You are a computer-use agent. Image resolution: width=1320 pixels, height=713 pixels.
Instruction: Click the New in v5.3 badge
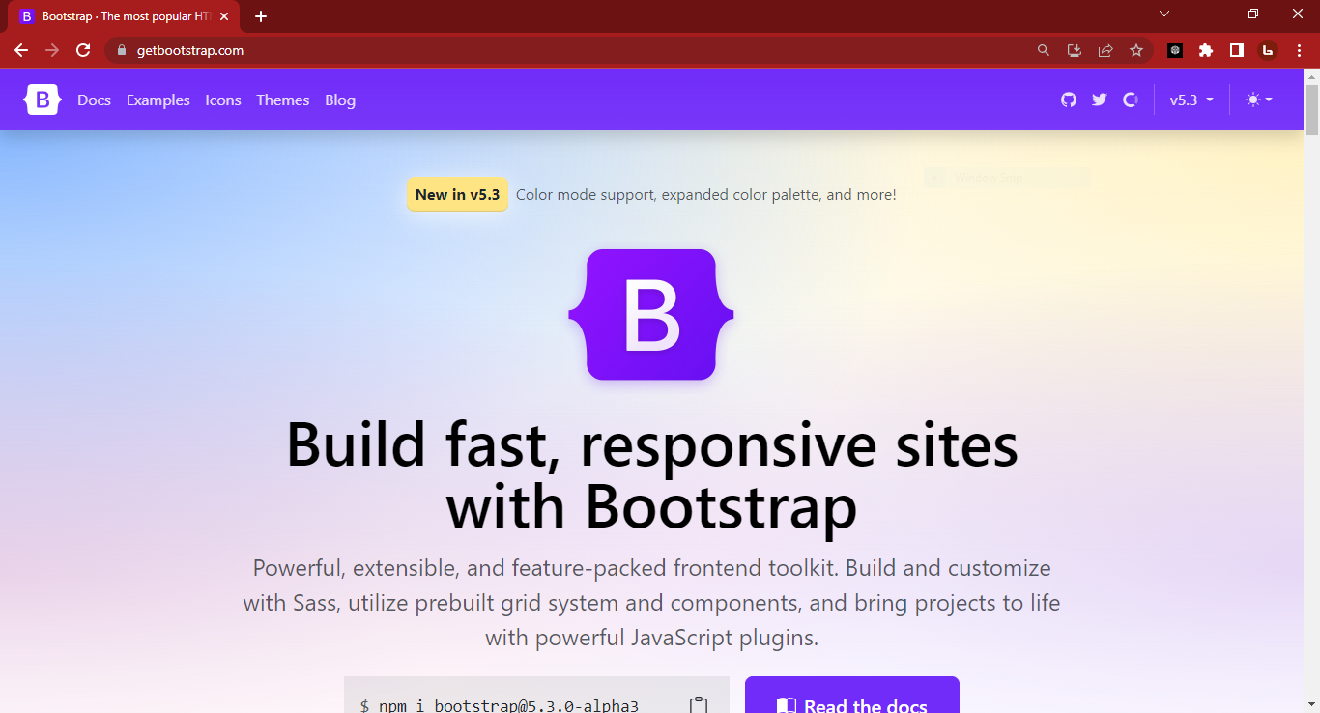click(457, 194)
